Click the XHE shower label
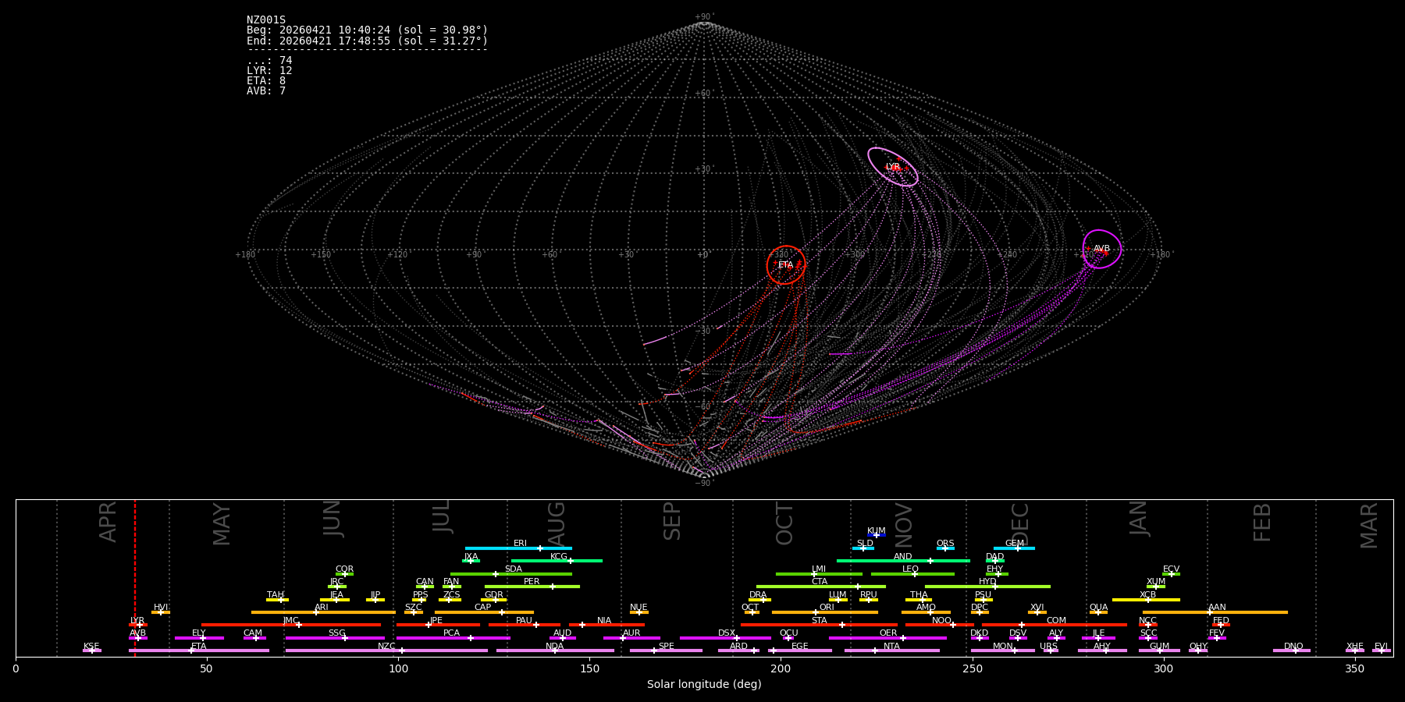 tap(1355, 647)
